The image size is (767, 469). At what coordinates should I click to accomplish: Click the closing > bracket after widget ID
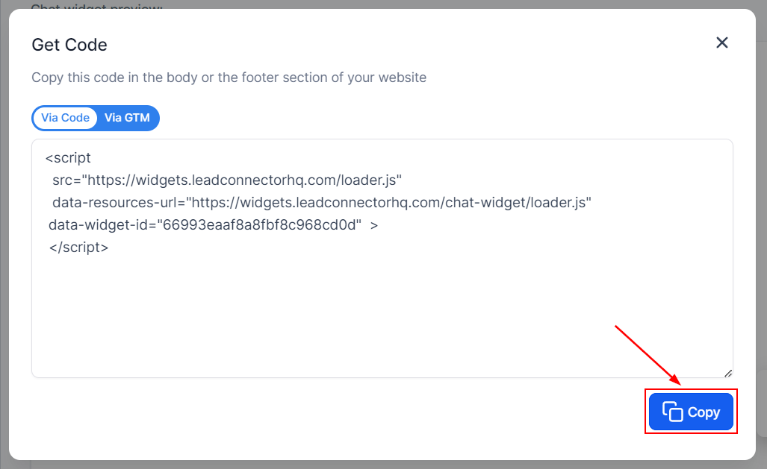coord(373,224)
